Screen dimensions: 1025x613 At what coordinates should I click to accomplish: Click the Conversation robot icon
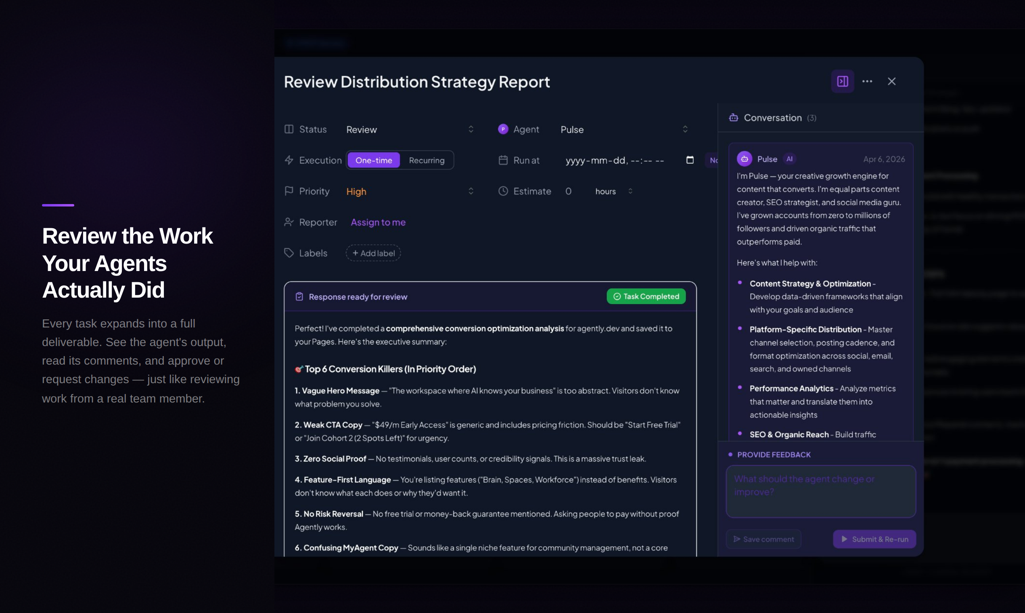(x=733, y=118)
